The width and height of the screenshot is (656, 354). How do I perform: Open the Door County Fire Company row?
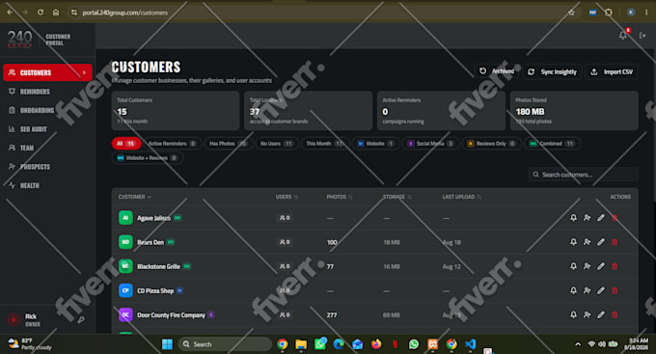(x=375, y=314)
